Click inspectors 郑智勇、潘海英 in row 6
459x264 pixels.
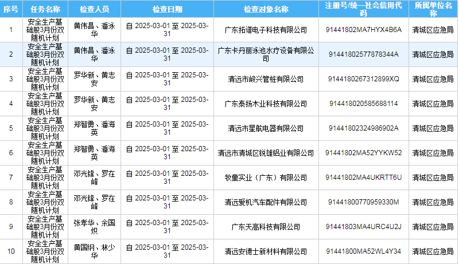94,153
